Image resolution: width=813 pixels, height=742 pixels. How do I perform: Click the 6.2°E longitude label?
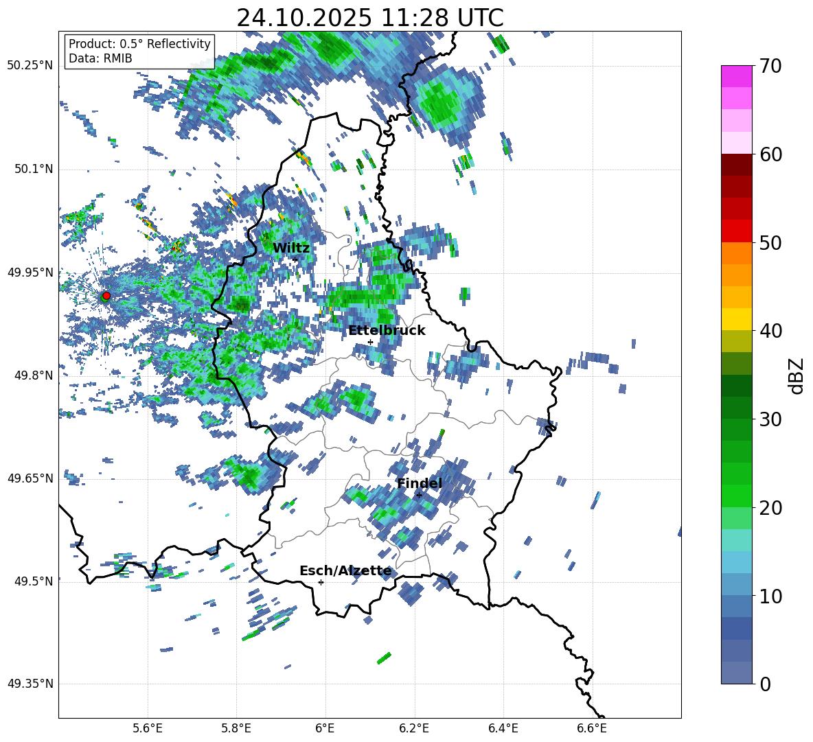tap(414, 728)
